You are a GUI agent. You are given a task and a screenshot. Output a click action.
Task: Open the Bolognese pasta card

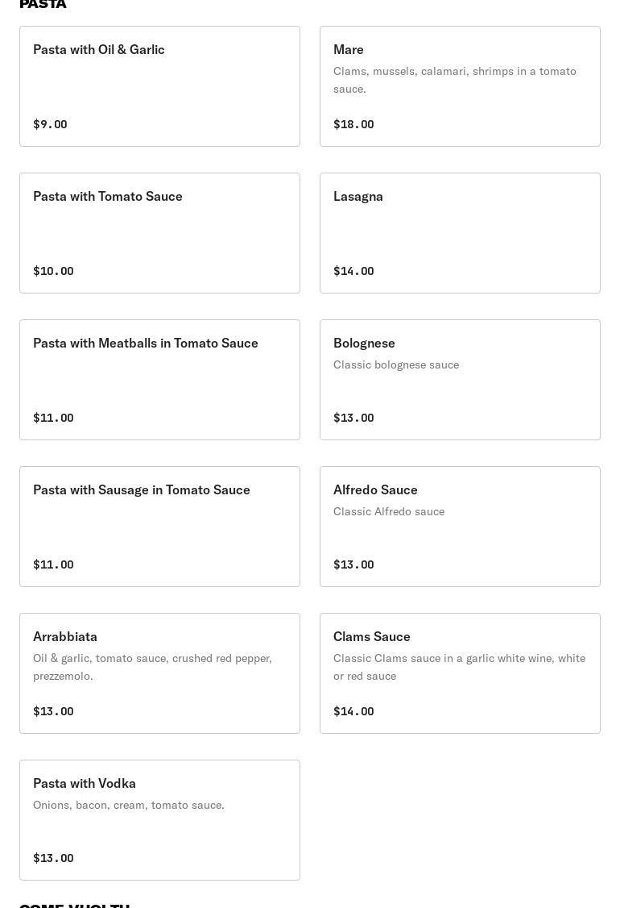tap(460, 380)
